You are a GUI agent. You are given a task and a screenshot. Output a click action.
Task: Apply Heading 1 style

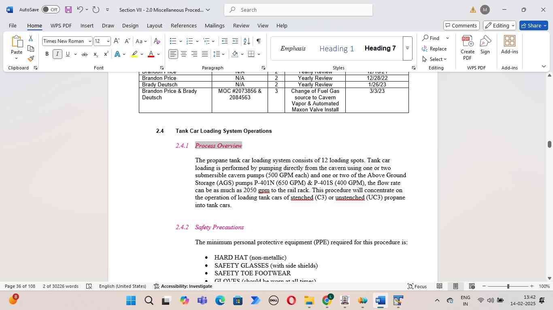tap(336, 48)
